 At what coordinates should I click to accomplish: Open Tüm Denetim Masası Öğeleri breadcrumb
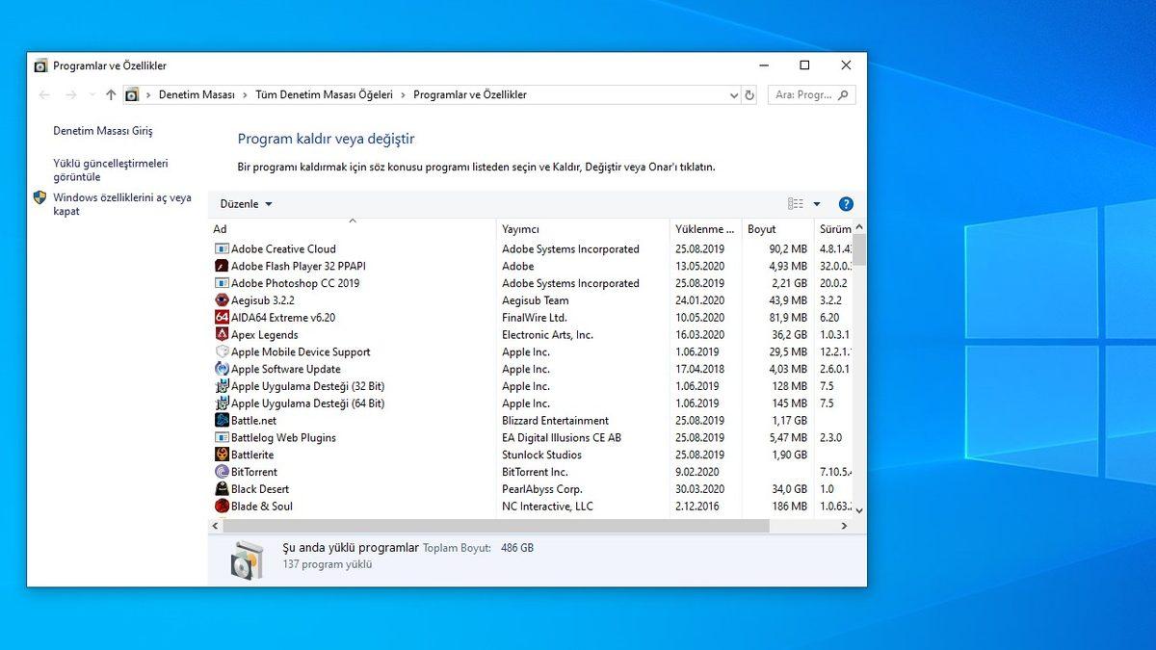[x=326, y=94]
